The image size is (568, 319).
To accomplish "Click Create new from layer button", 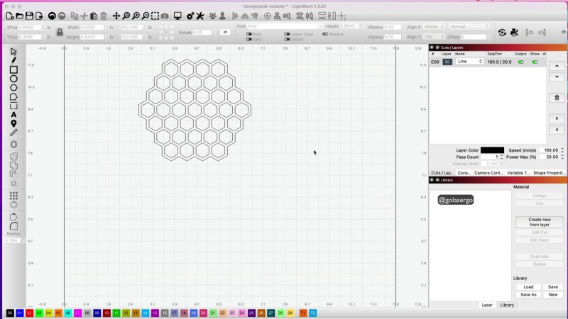I will pyautogui.click(x=540, y=222).
